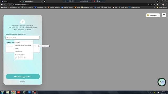
Task: Open Windows Start menu
Action: [x=2, y=92]
